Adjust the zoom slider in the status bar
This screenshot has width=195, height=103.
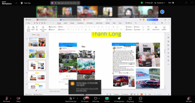click(161, 94)
